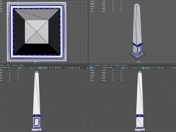Toggle Isolate Select in bottom-right panel toolbar

170,68
